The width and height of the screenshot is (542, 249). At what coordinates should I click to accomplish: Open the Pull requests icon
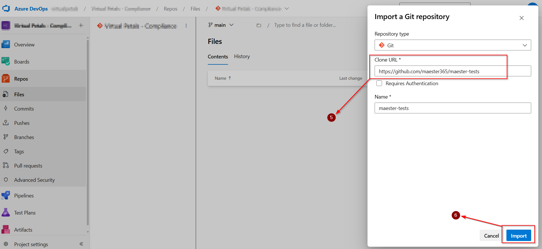click(x=5, y=166)
